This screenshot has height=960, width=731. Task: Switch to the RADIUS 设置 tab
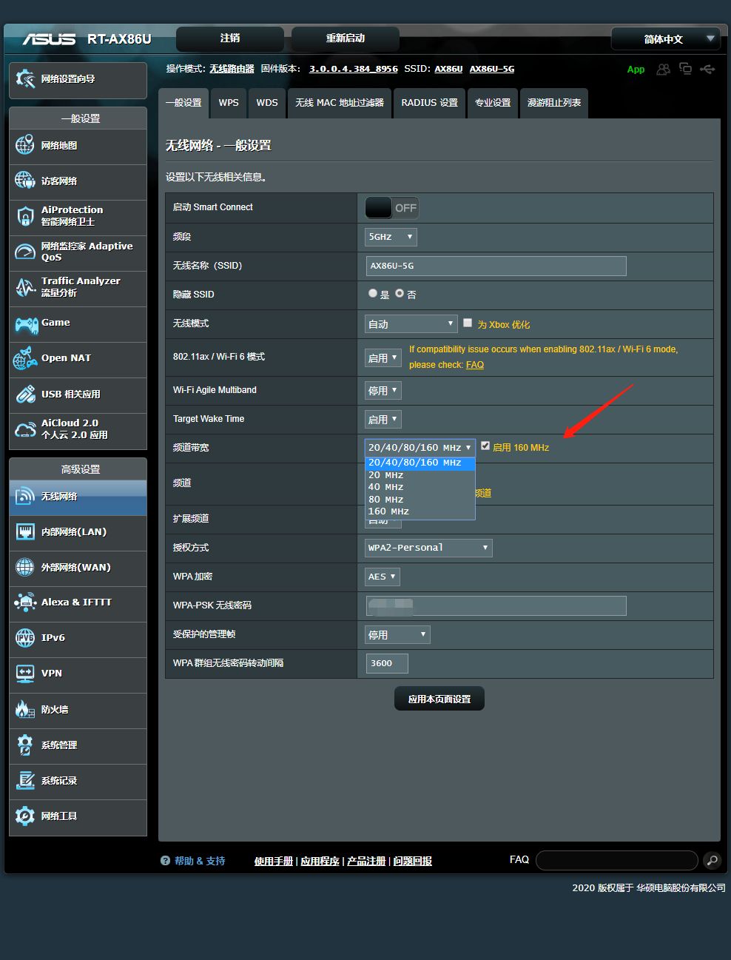click(x=429, y=103)
